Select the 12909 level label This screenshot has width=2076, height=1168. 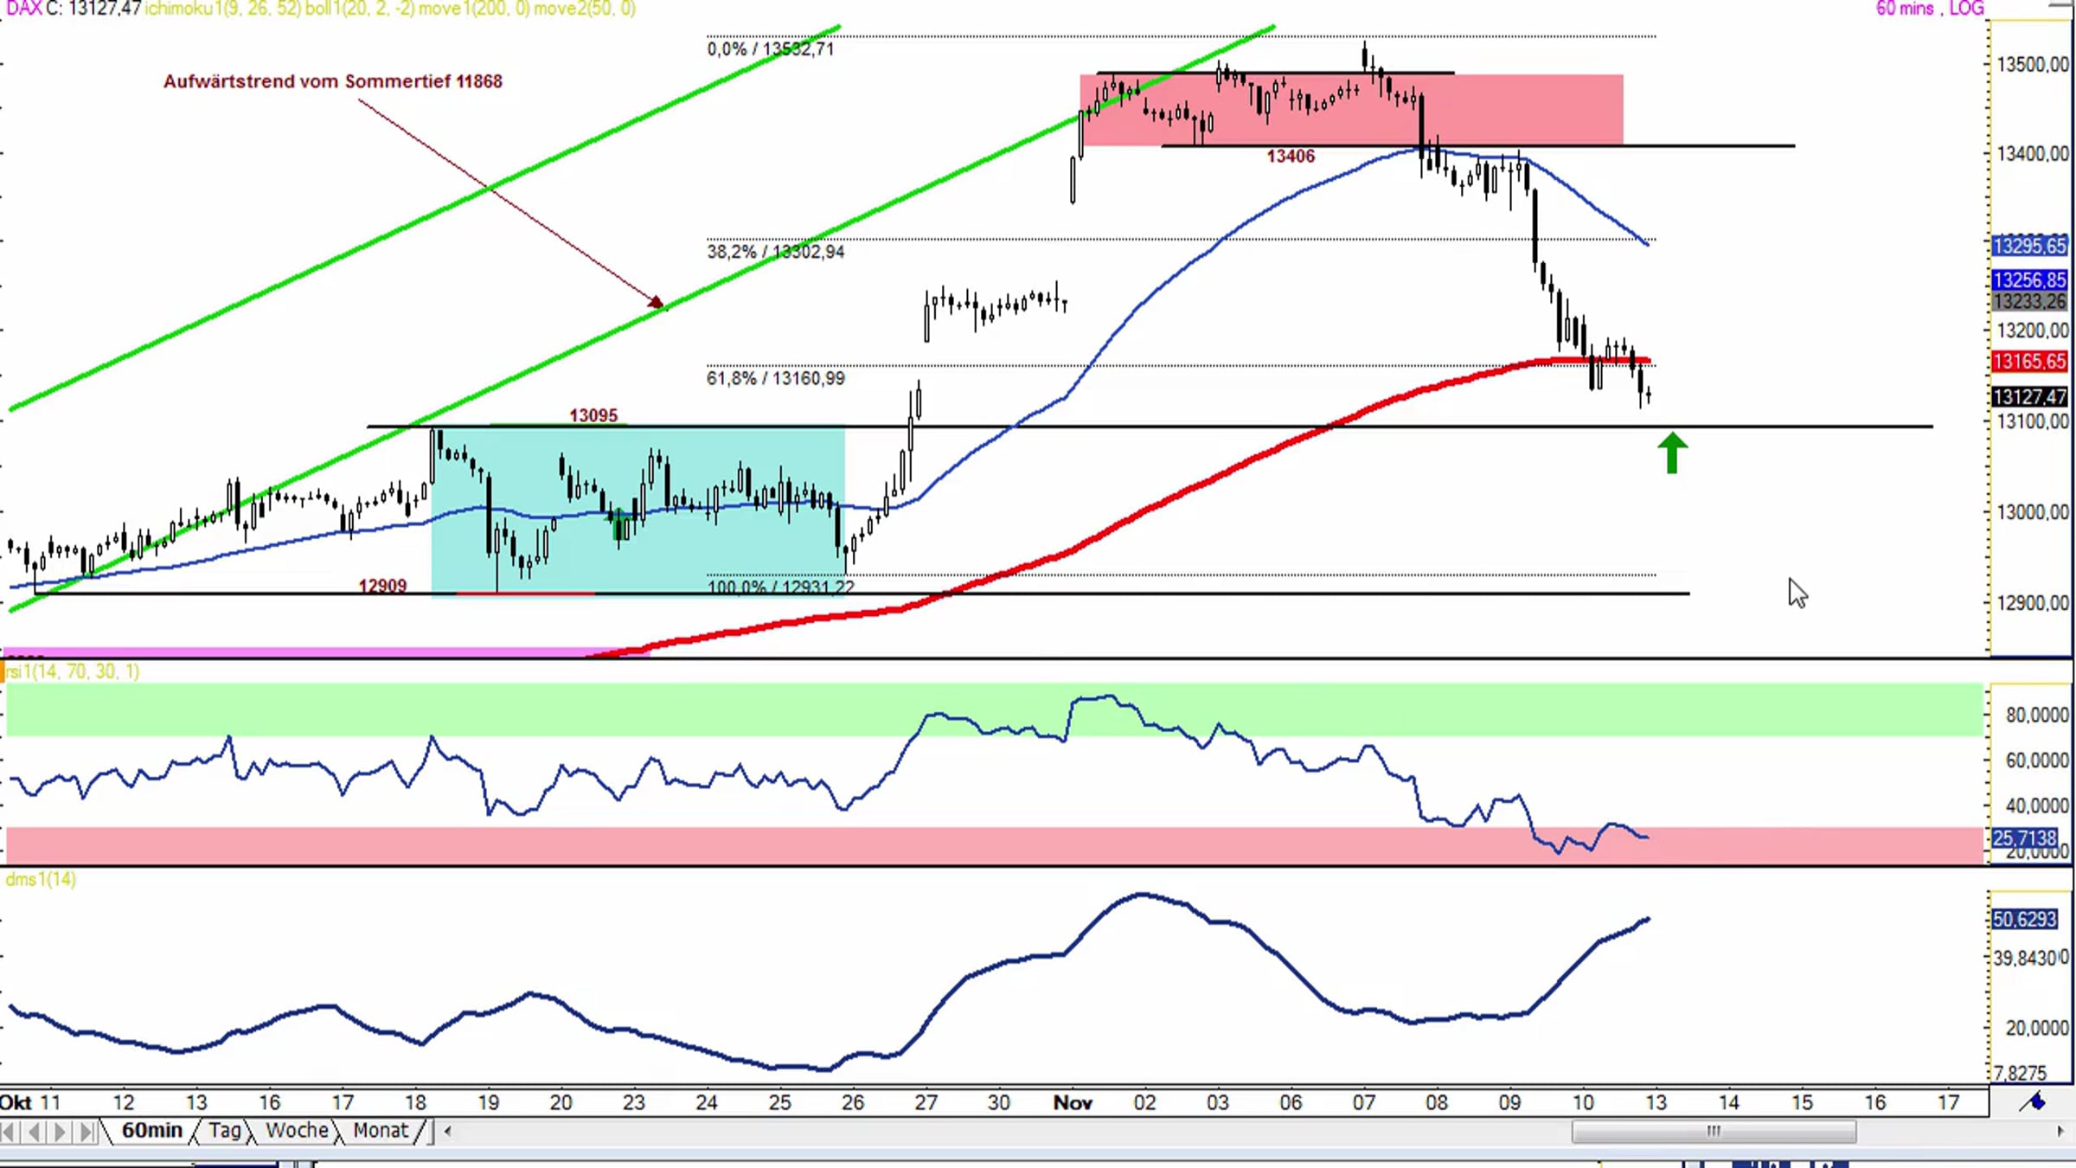(382, 586)
